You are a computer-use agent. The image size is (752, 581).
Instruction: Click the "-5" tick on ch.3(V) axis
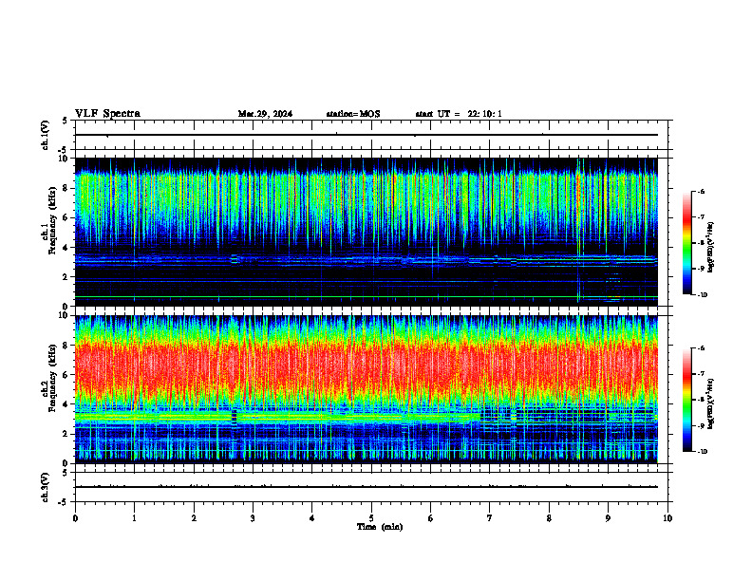pyautogui.click(x=64, y=502)
